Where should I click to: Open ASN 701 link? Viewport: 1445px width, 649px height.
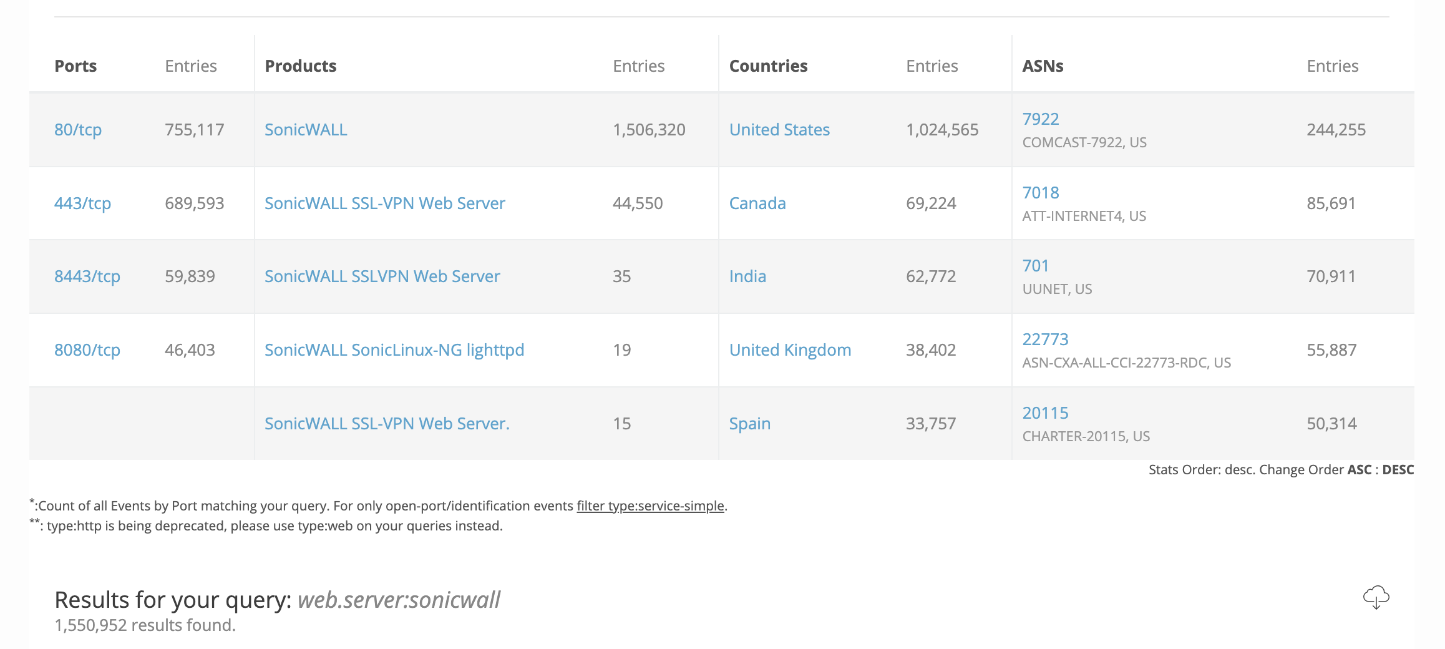click(1036, 266)
